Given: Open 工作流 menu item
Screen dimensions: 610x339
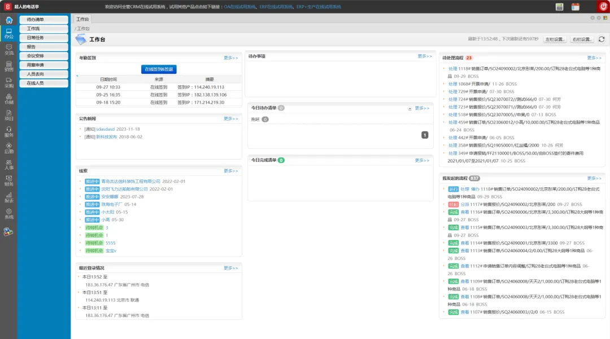Looking at the screenshot, I should pos(43,29).
